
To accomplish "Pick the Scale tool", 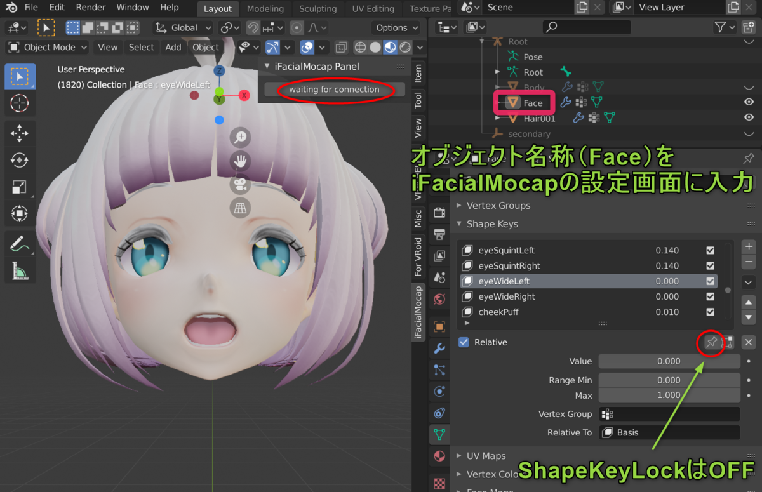I will [x=20, y=187].
